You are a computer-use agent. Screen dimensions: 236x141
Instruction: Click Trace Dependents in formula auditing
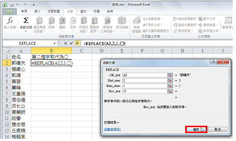pos(185,25)
